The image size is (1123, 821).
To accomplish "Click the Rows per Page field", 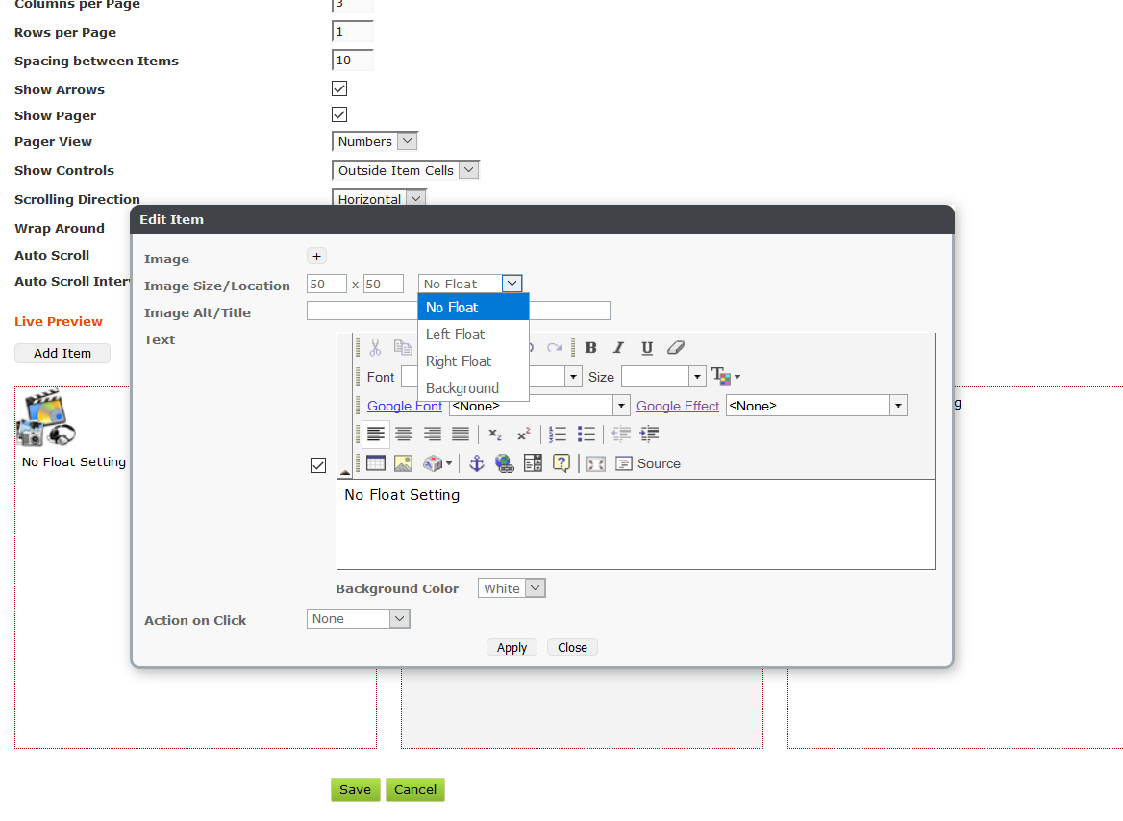I will [353, 32].
